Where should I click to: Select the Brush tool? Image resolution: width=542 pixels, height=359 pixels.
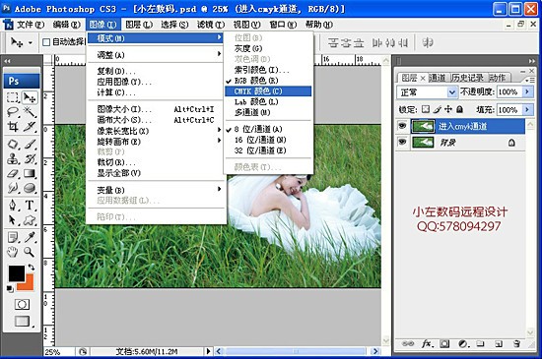click(30, 144)
